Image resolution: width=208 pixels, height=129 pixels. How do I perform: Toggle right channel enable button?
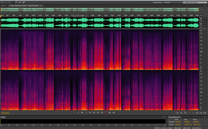click(205, 26)
